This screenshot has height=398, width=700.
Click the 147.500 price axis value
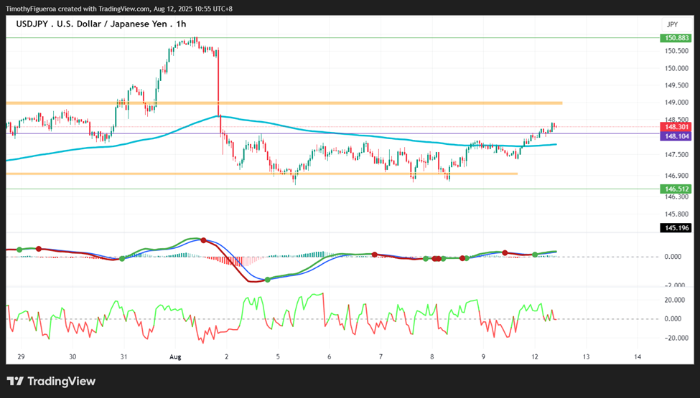pyautogui.click(x=677, y=155)
